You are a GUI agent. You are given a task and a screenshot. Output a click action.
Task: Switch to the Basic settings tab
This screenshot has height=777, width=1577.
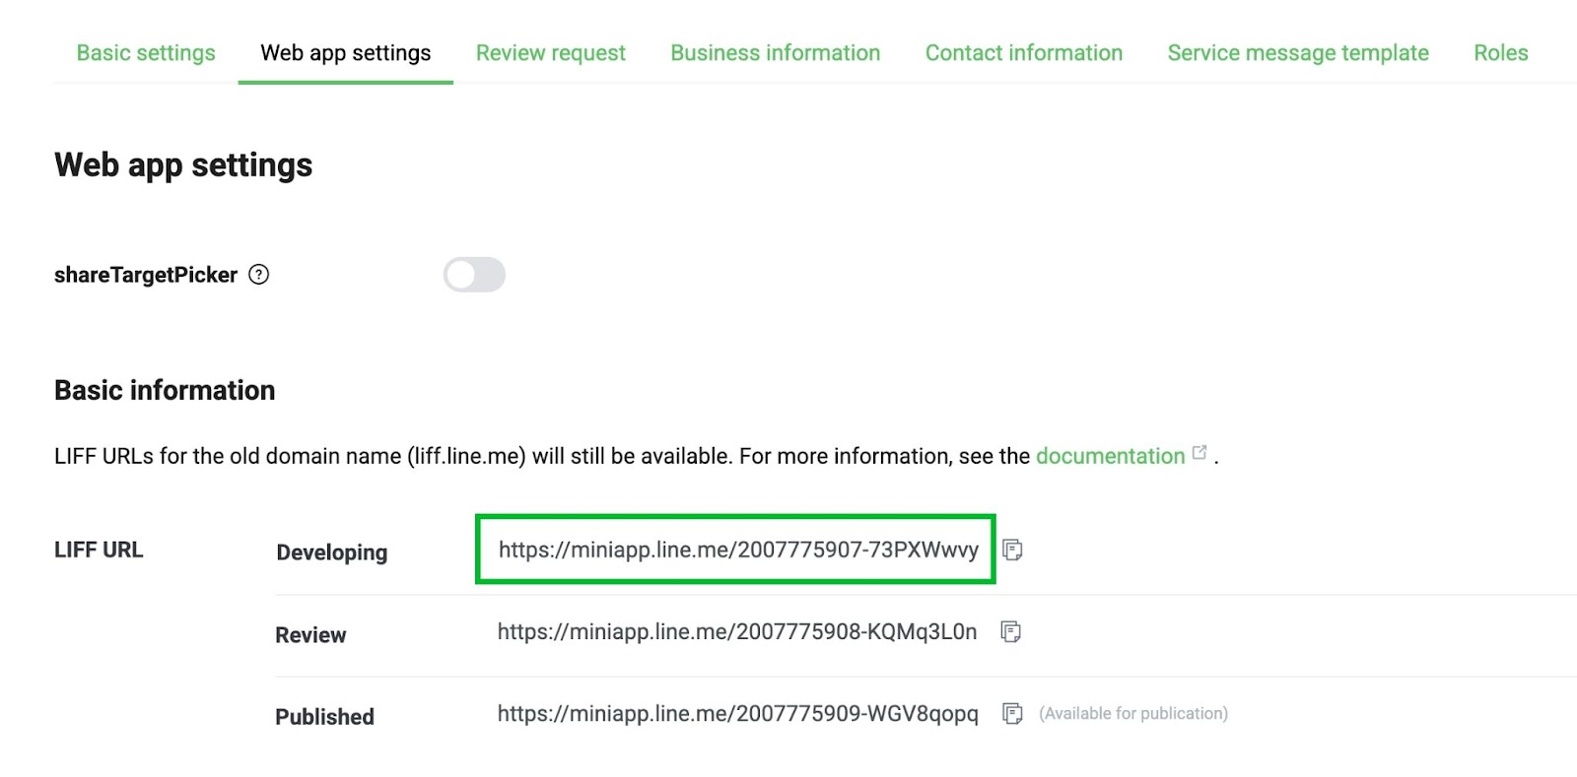coord(146,53)
